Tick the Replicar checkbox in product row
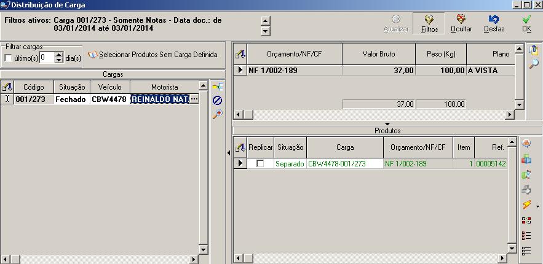This screenshot has height=264, width=543. click(260, 164)
